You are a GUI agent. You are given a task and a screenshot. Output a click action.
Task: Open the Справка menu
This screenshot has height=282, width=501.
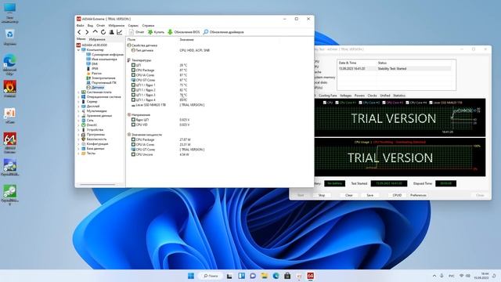(x=148, y=26)
